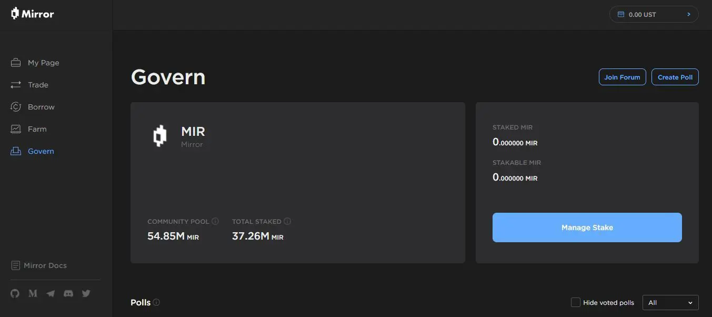The image size is (712, 317).
Task: Open the GitHub icon link
Action: (15, 293)
